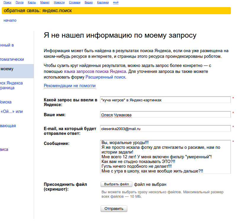Toggle the Рекомендации не помогли link

(70, 86)
